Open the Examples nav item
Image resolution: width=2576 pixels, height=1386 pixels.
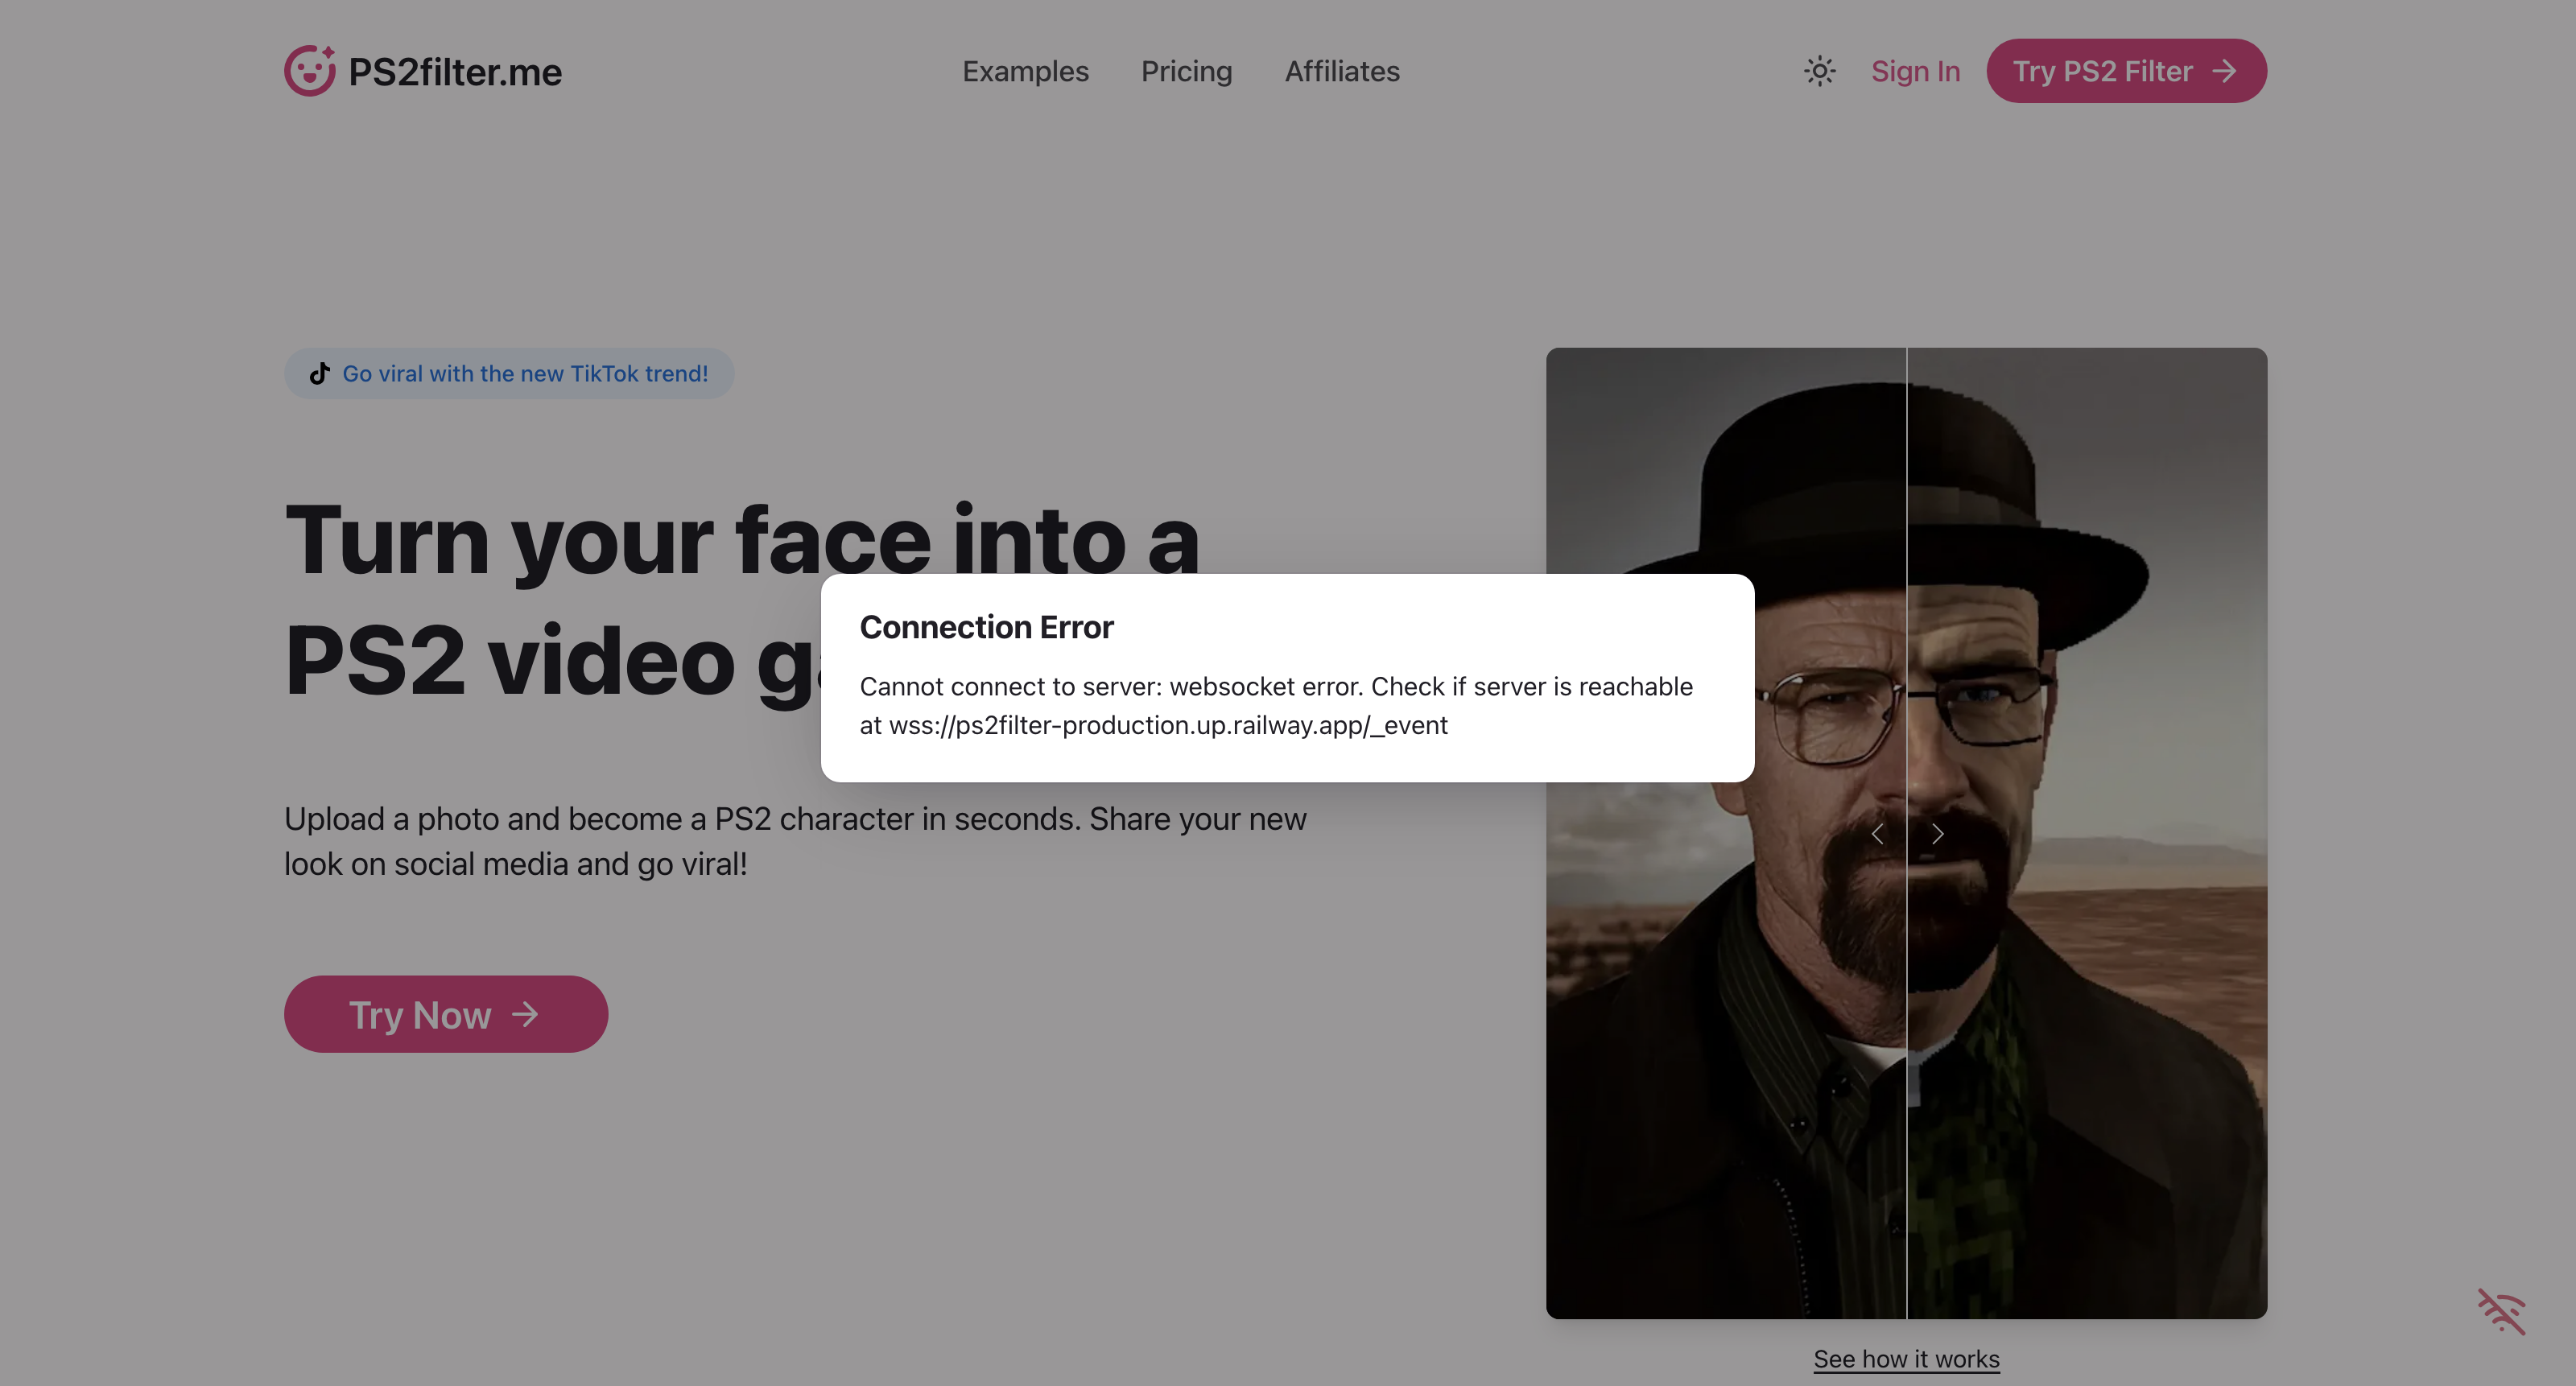tap(1025, 71)
